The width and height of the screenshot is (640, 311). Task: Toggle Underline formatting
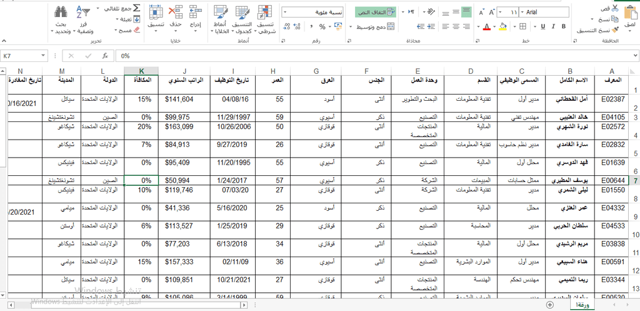[x=543, y=26]
